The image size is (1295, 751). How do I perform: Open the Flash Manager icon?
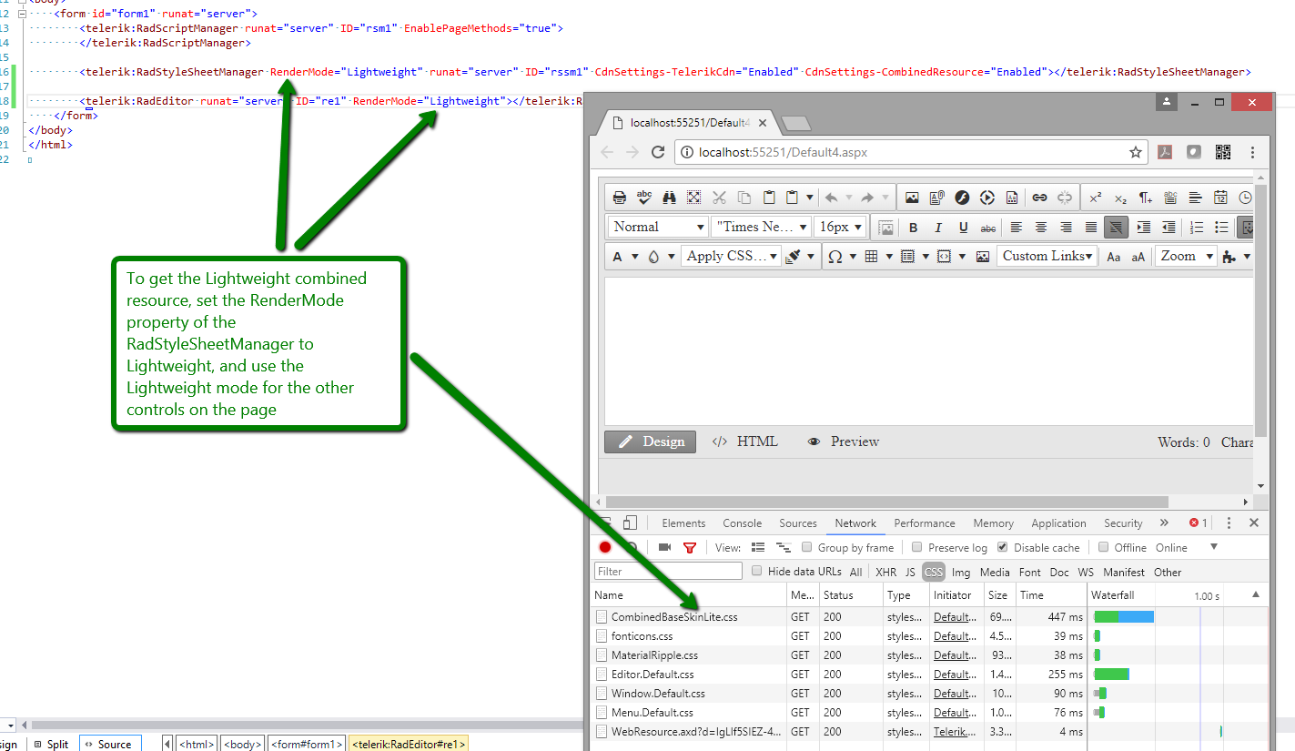coord(962,198)
